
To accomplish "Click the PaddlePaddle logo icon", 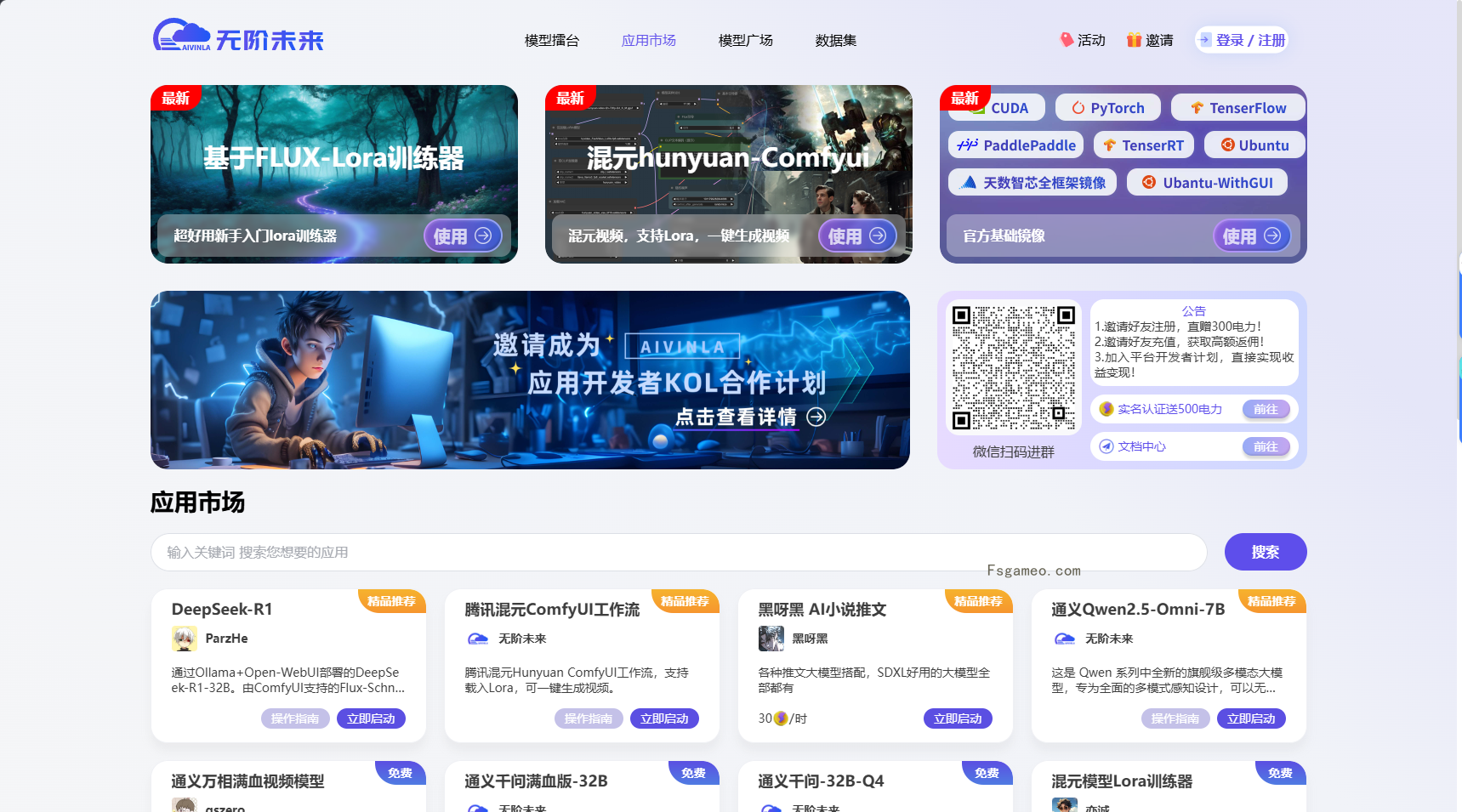I will pos(968,145).
